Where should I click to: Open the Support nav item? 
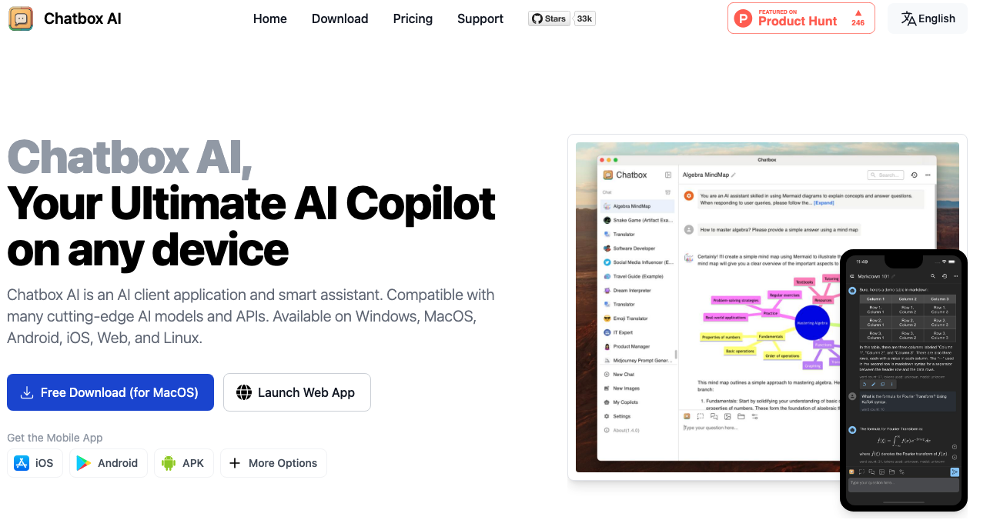point(480,18)
